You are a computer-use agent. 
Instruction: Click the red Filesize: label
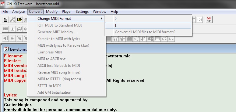[13, 61]
